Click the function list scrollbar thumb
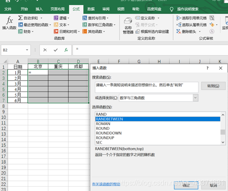 coord(223,132)
